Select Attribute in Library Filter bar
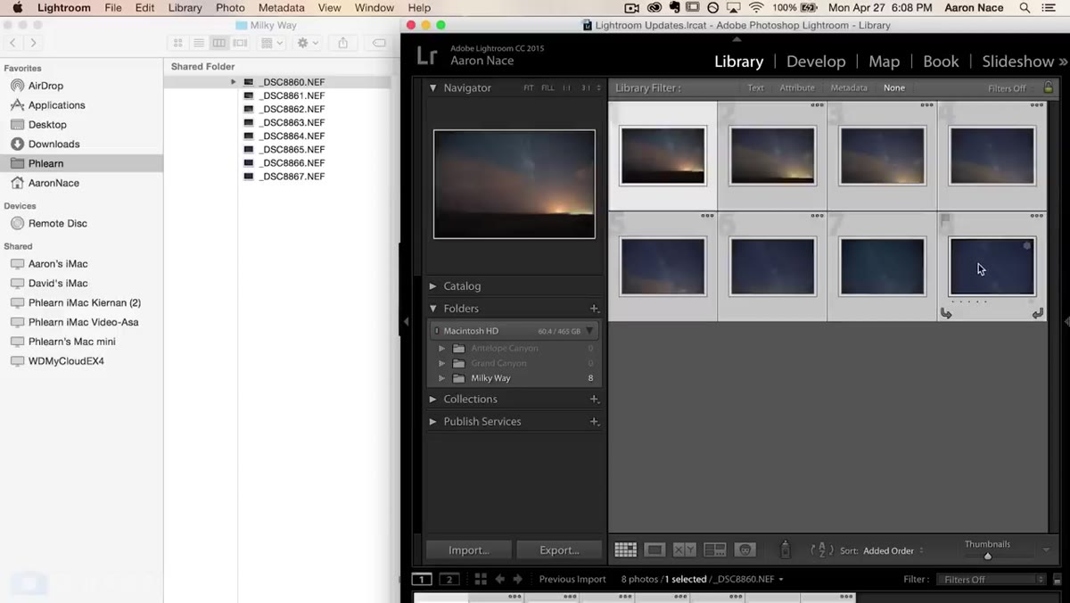 click(x=797, y=88)
